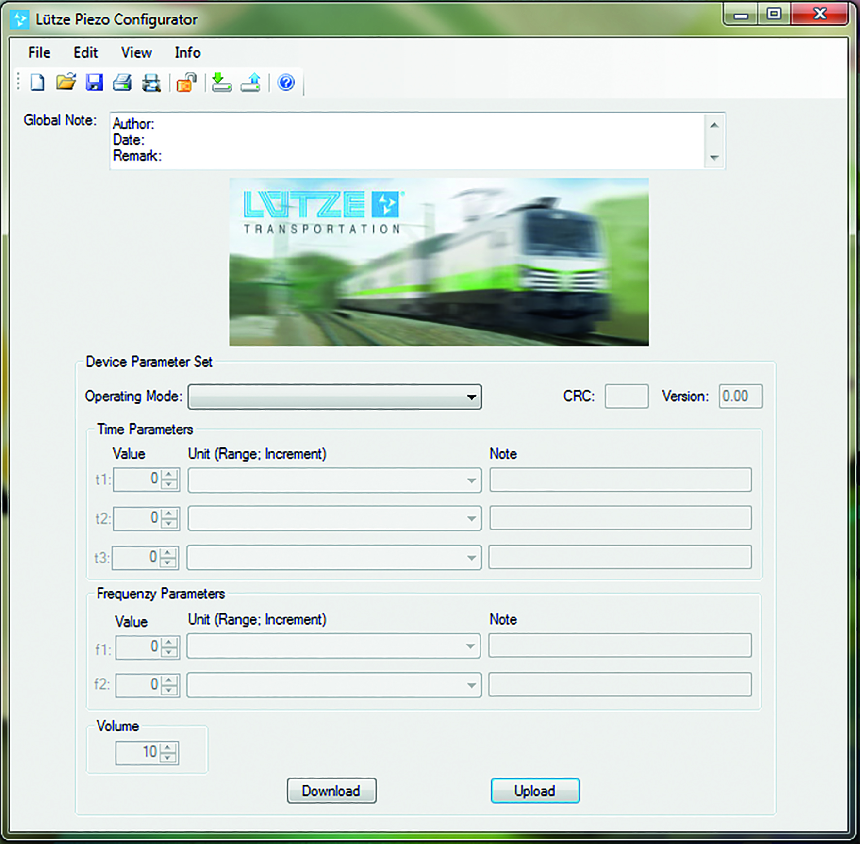
Task: Decrease the t2 value with the down arrow
Action: [169, 523]
